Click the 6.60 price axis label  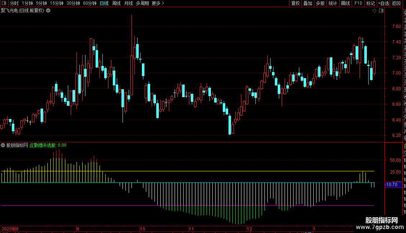396,104
